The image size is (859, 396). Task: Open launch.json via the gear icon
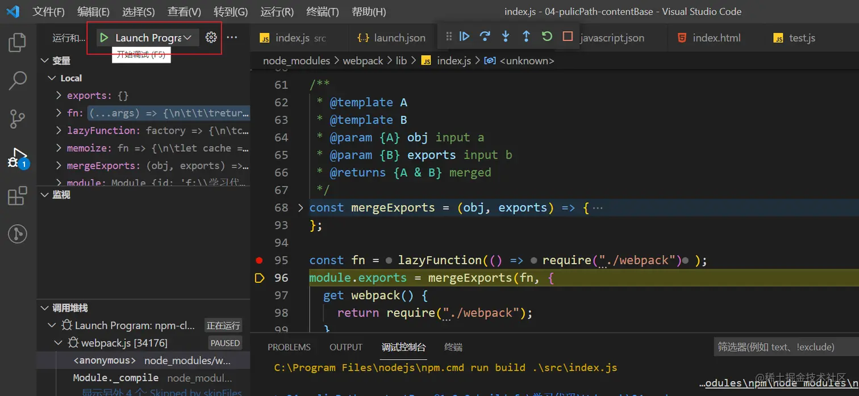tap(211, 37)
